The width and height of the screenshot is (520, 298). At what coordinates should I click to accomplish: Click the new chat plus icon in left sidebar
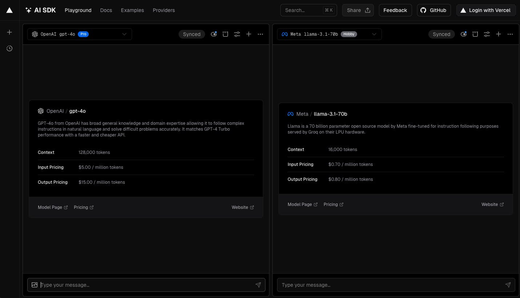click(x=9, y=32)
